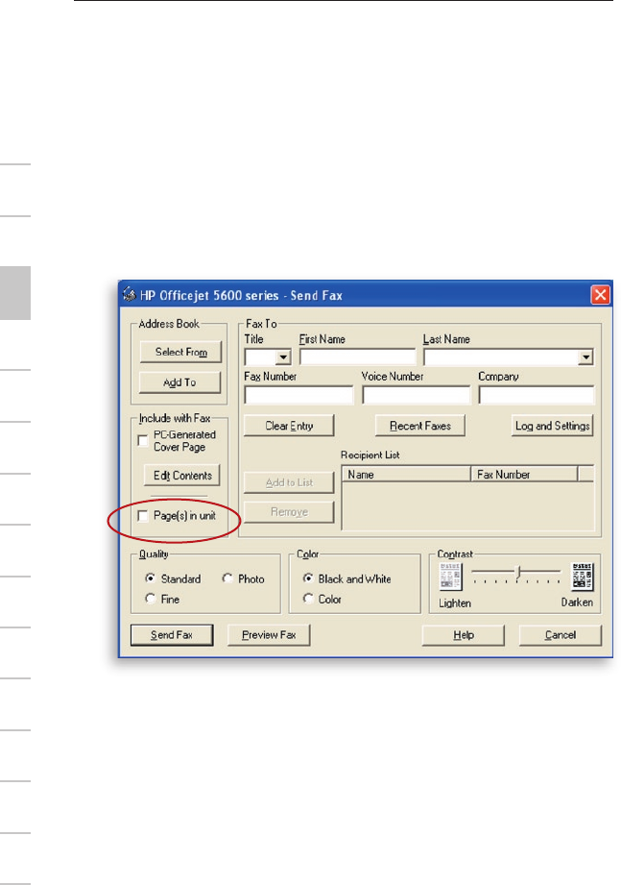621x885 pixels.
Task: Open Edit Contents for cover page
Action: pos(182,476)
